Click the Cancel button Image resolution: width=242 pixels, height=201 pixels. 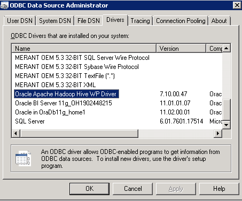tap(133, 189)
